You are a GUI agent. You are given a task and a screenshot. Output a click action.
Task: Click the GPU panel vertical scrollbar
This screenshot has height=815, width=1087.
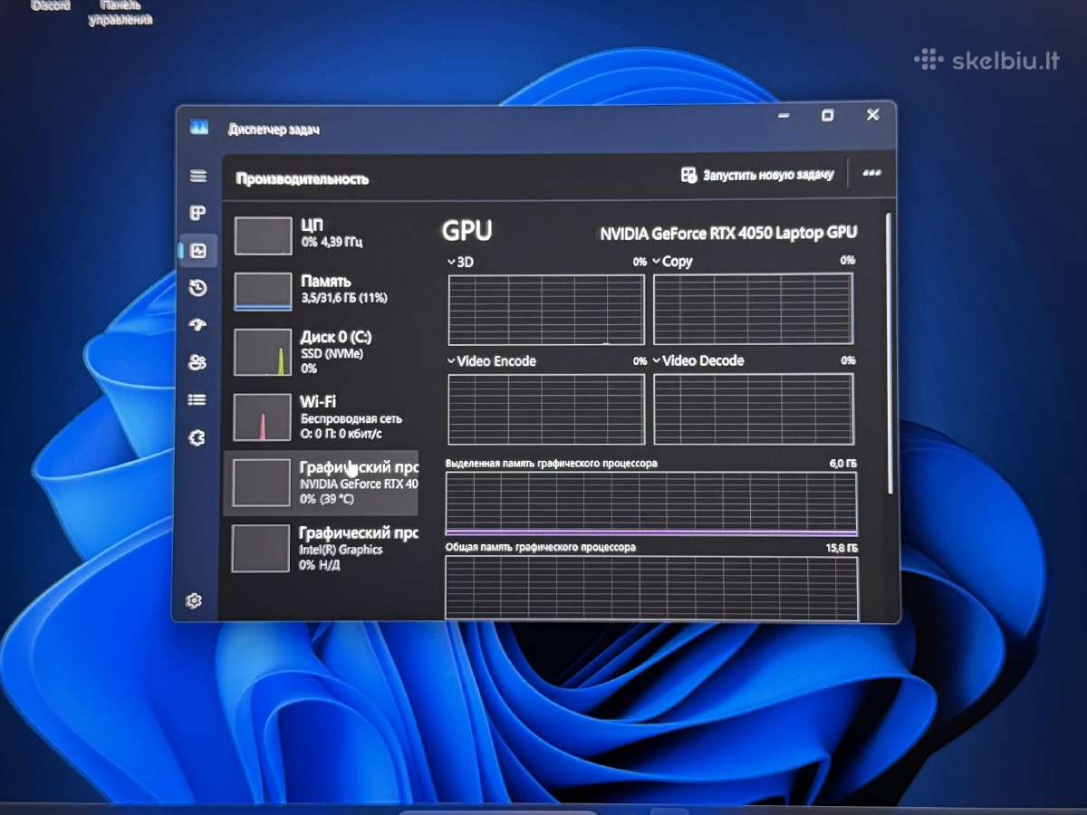tap(888, 353)
